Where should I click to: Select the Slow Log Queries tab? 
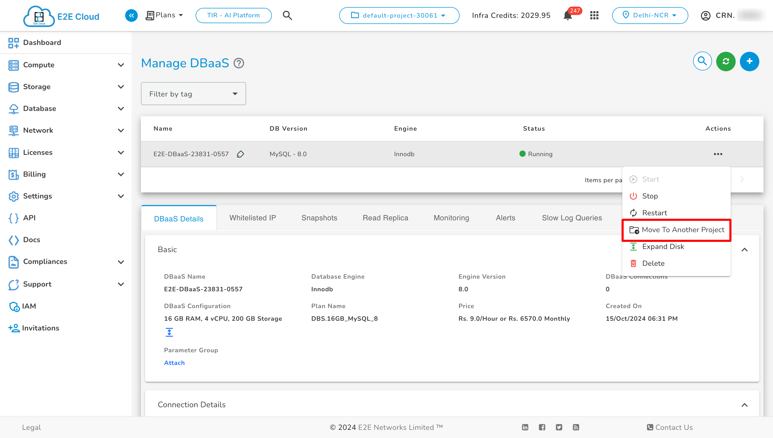pyautogui.click(x=572, y=218)
